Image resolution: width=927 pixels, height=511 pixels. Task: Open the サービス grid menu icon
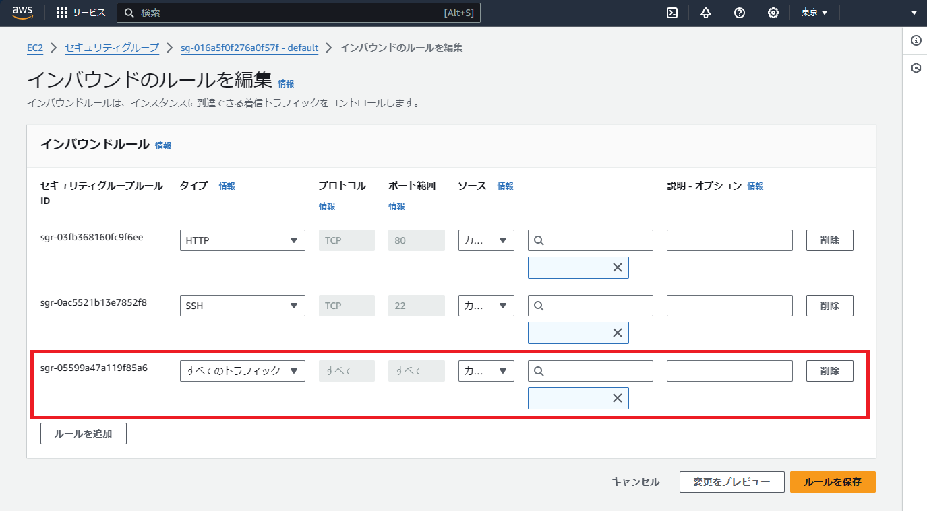coord(62,13)
